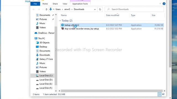Screen dimensions: 177x99
Task: Click the path overflow chevron in address bar
Action: 53,9
